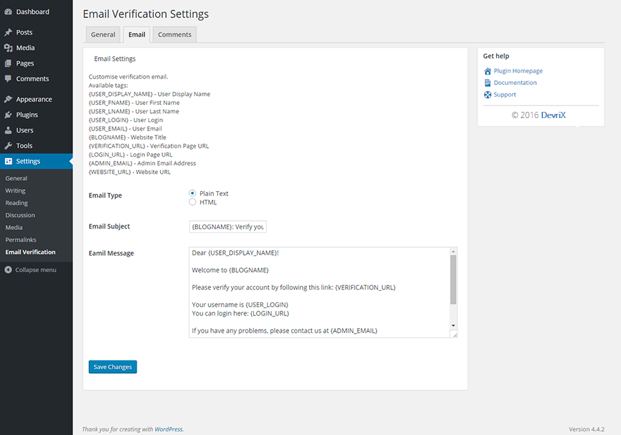Open Media via its sidebar icon
Screen dimensions: 621x435
(x=8, y=48)
